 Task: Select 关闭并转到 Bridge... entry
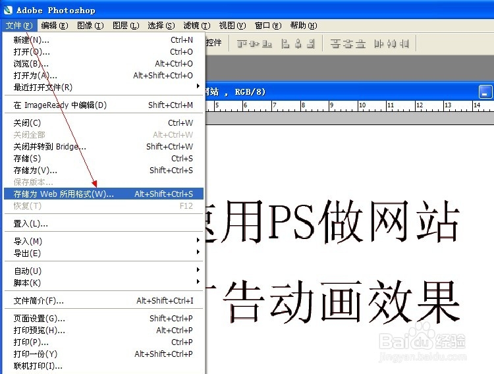coord(103,147)
